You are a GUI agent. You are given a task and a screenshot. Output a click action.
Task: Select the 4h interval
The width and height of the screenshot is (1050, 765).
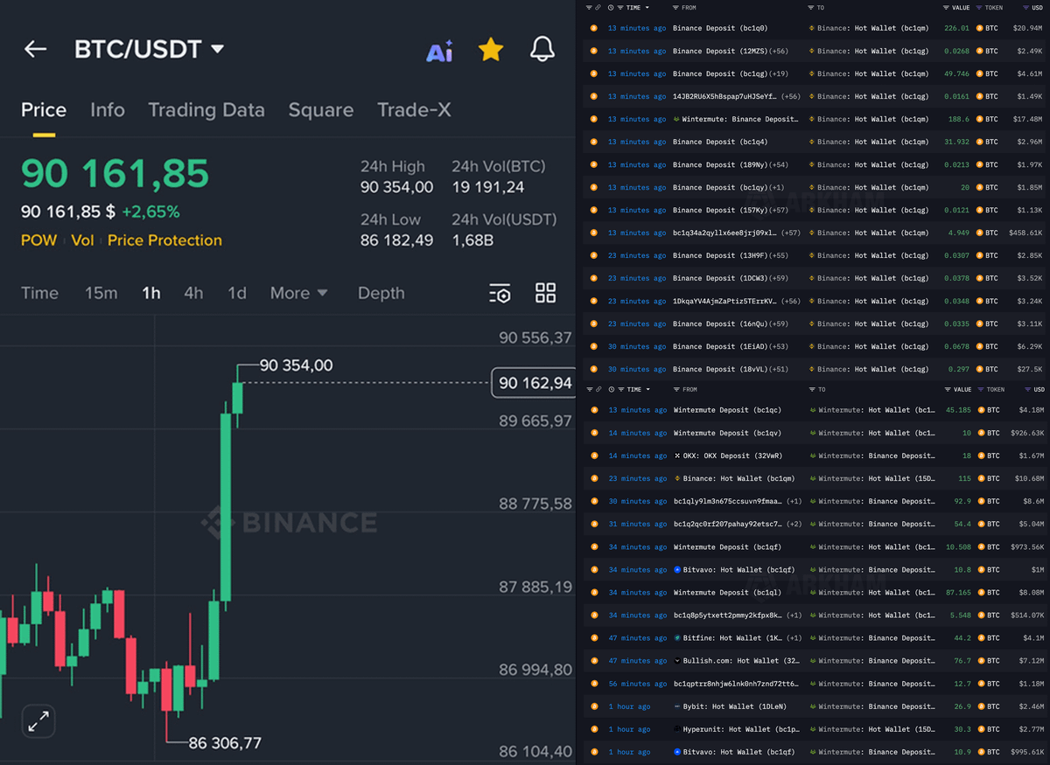[193, 293]
